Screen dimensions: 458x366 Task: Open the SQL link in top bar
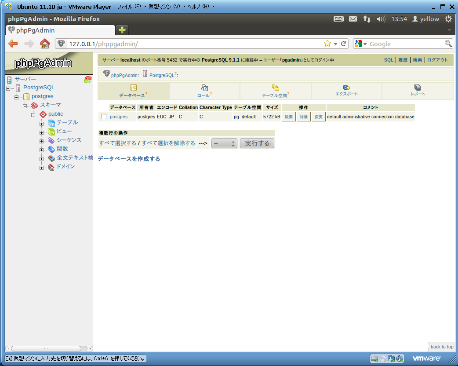(389, 60)
